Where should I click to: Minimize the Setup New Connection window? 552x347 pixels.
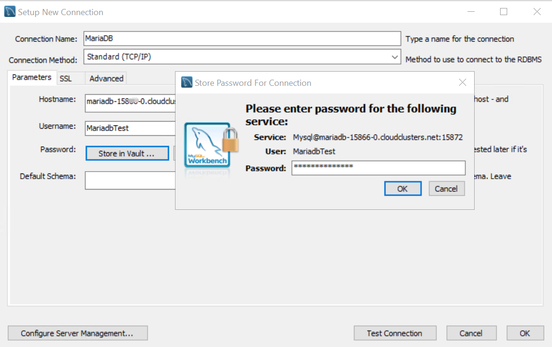[470, 12]
